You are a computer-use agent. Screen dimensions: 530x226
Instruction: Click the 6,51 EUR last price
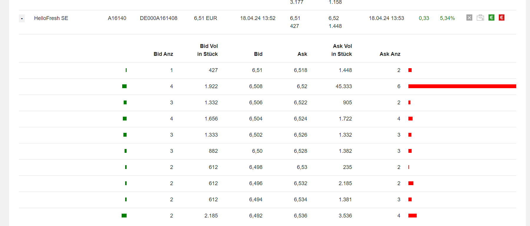coord(205,18)
